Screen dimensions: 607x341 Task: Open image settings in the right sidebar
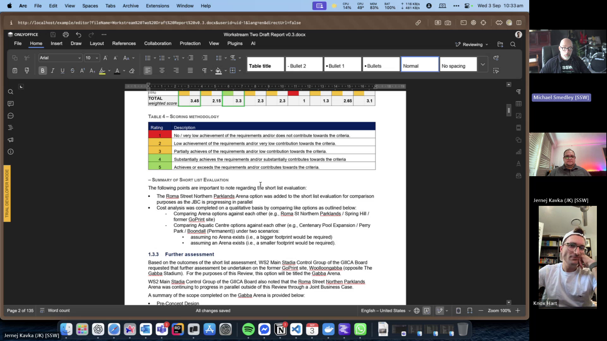pos(519,116)
